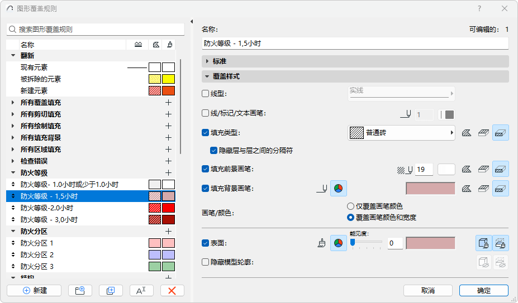This screenshot has width=518, height=303.
Task: Uncheck the 填充背景画笔 checkbox
Action: tap(205, 189)
